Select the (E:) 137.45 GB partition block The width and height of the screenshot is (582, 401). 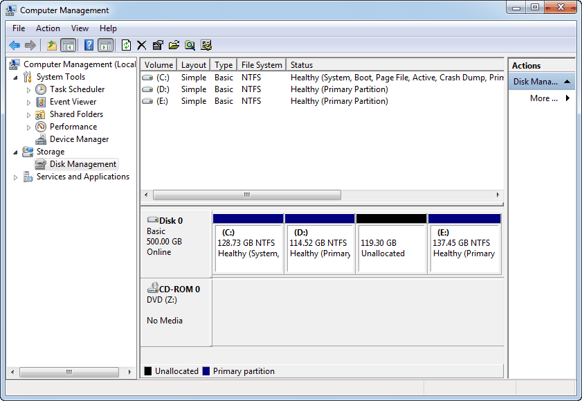click(x=464, y=244)
